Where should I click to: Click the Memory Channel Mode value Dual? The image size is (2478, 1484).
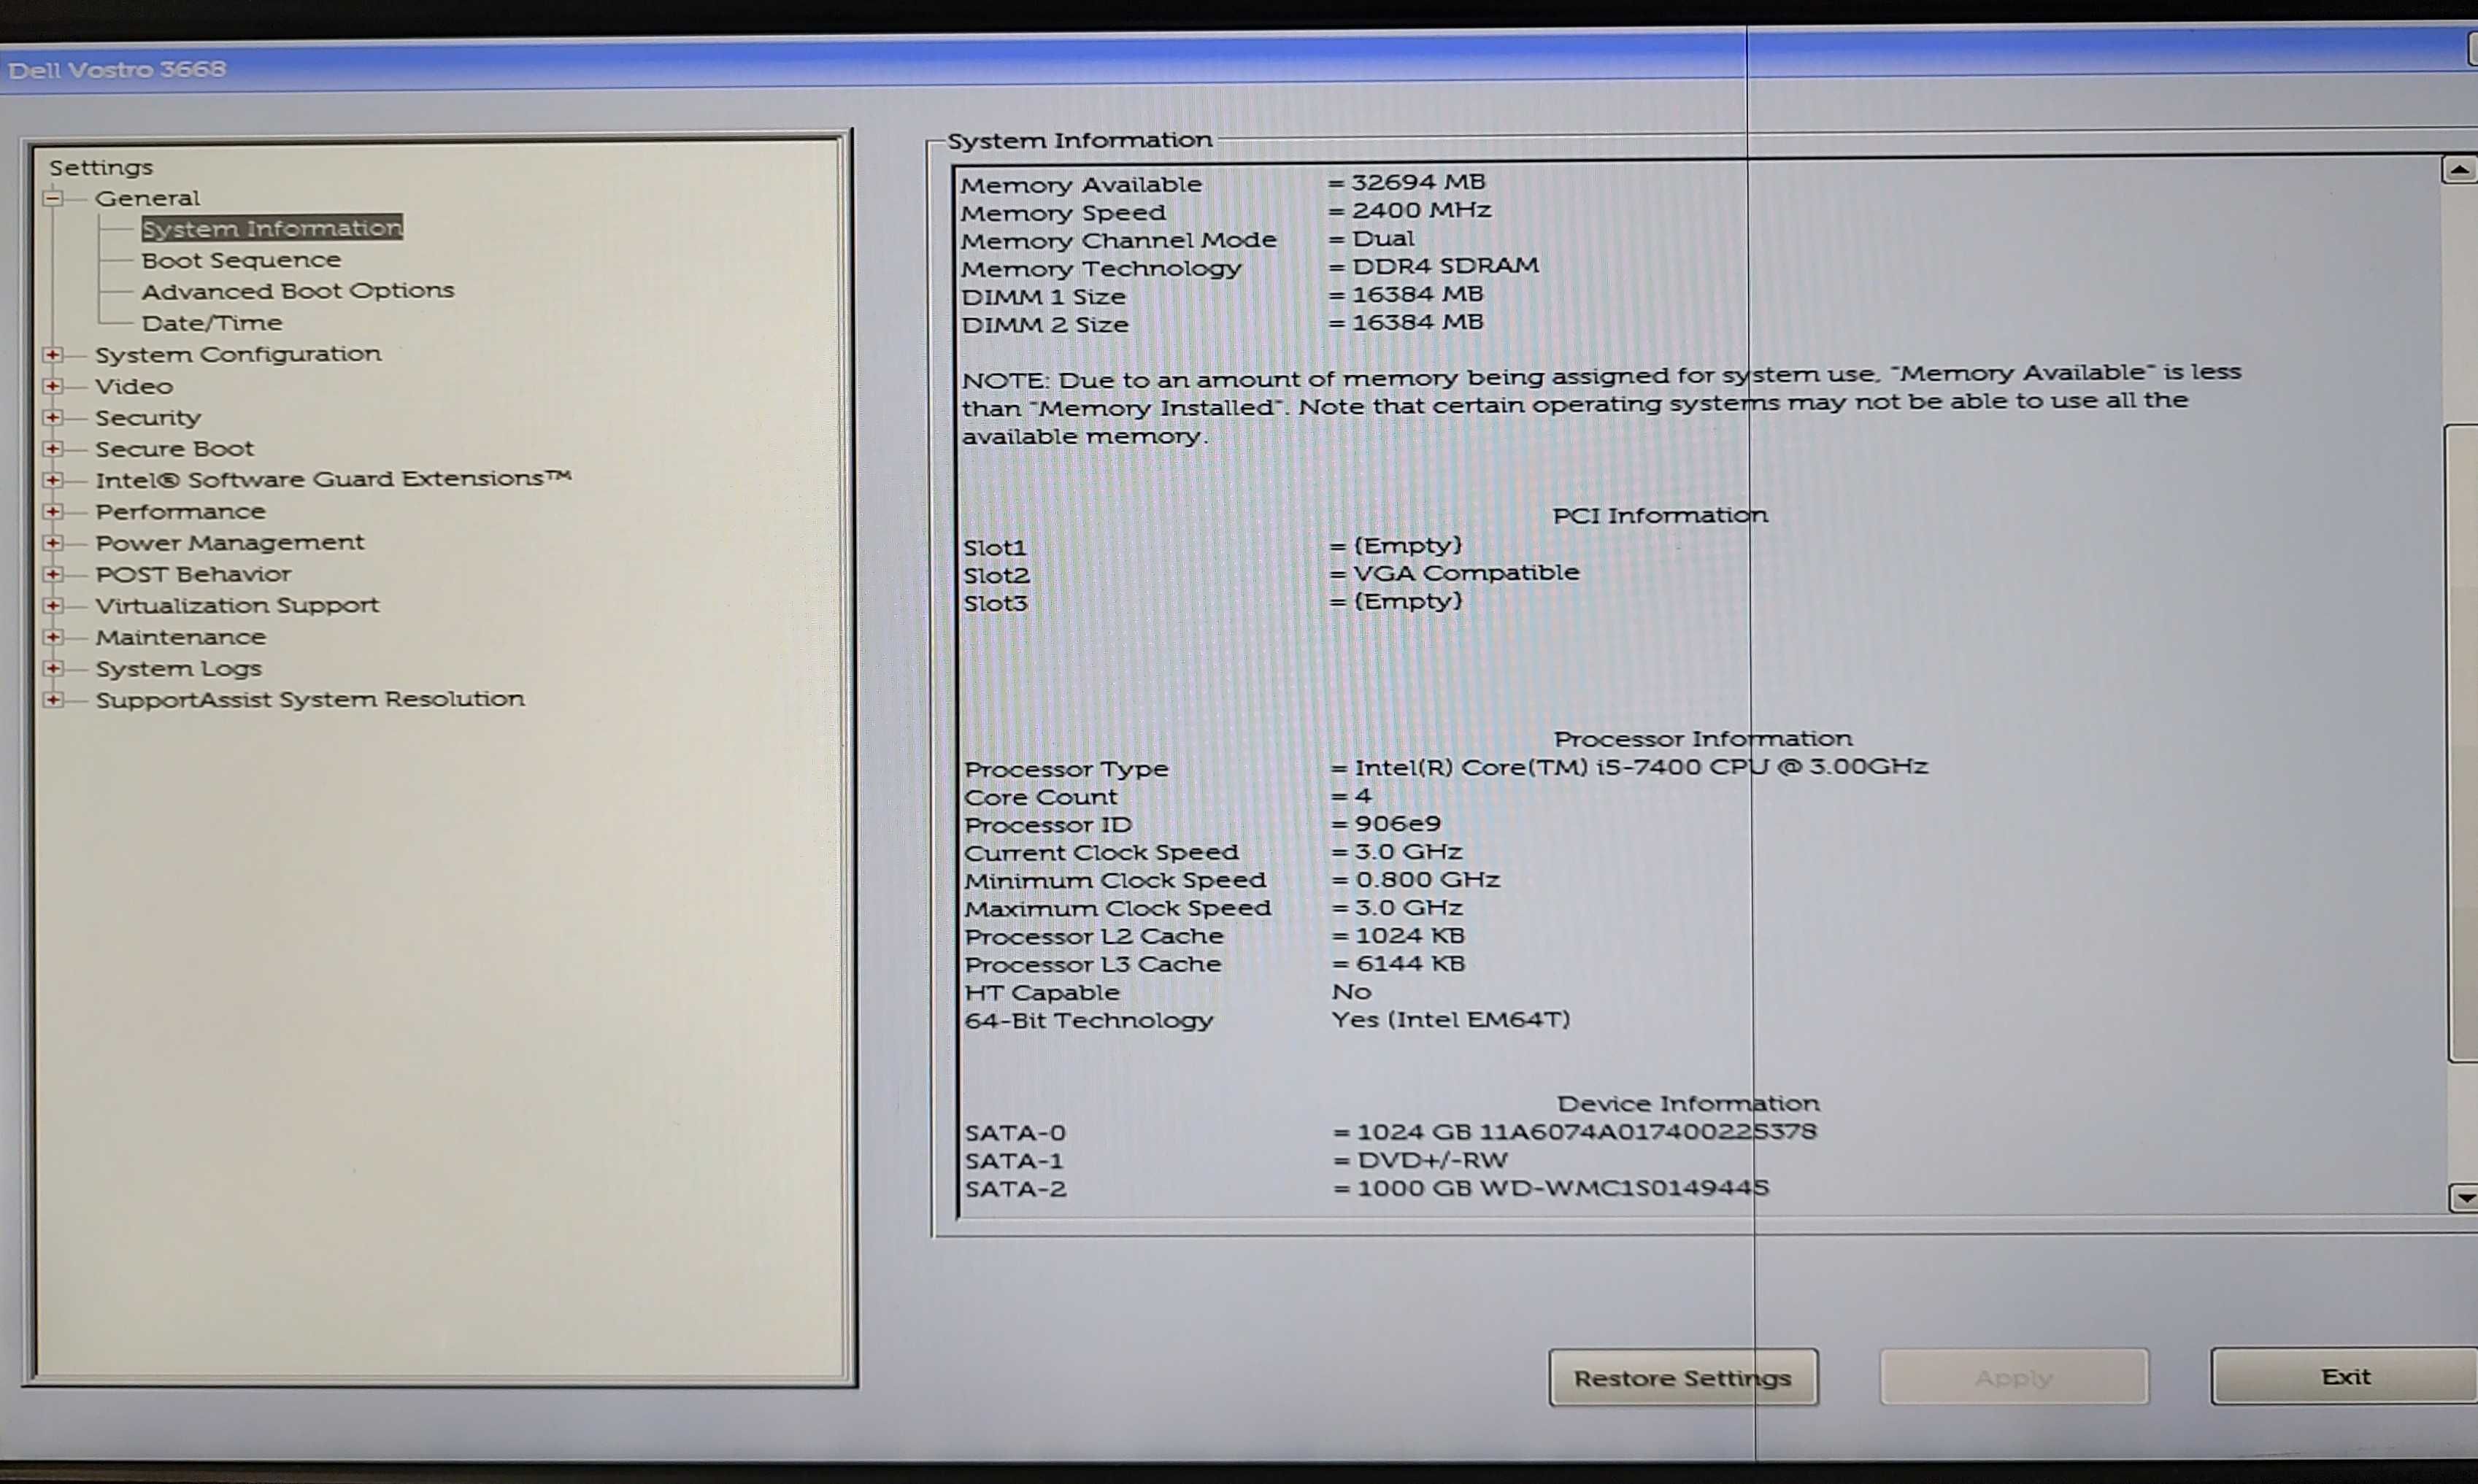(1382, 238)
